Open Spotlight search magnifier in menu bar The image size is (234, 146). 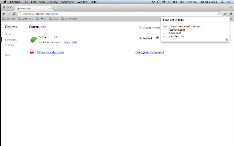(222, 2)
